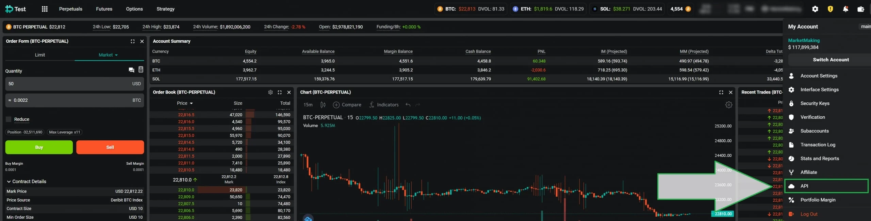Click the chat icon beside Quantity
The width and height of the screenshot is (871, 221).
coord(131,70)
